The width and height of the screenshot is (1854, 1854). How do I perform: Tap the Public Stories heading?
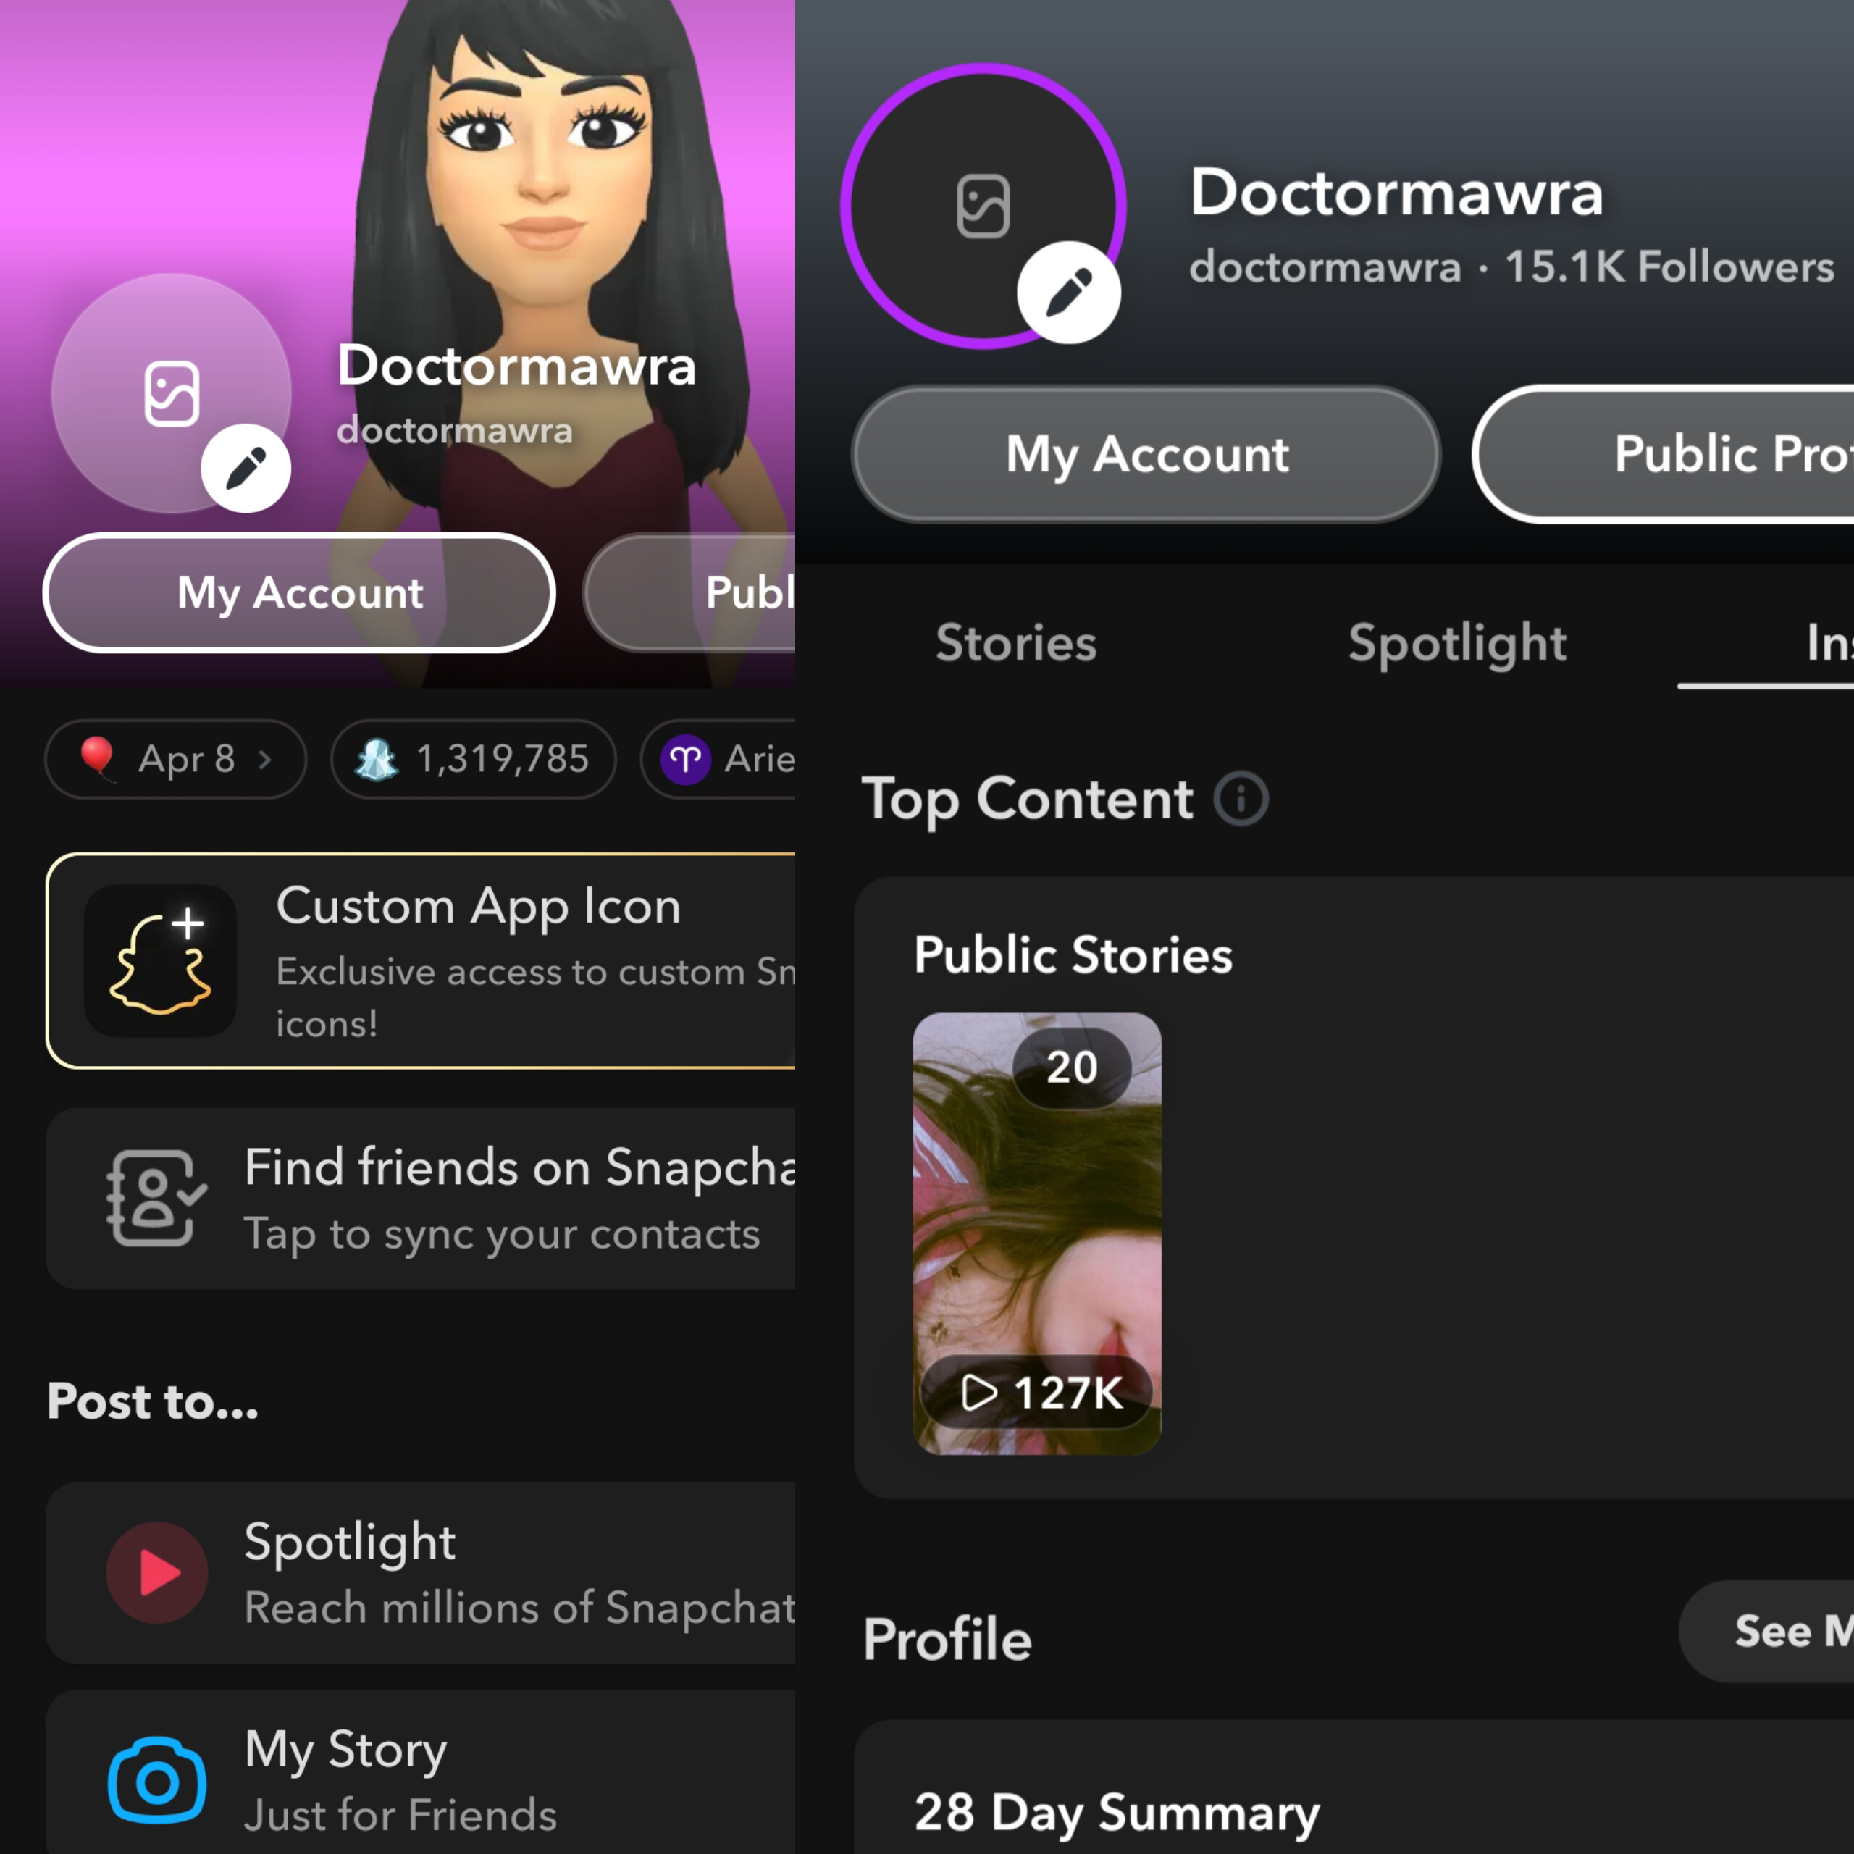coord(1073,955)
